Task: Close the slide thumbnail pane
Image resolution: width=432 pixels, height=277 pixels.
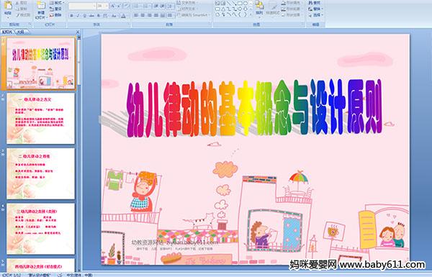Action: coord(78,32)
